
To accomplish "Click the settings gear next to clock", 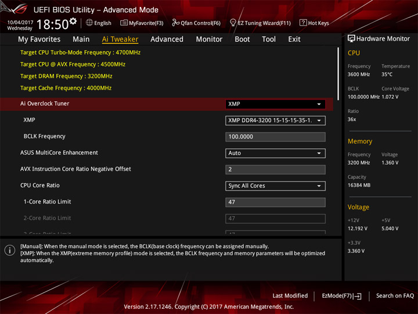I will [x=73, y=21].
